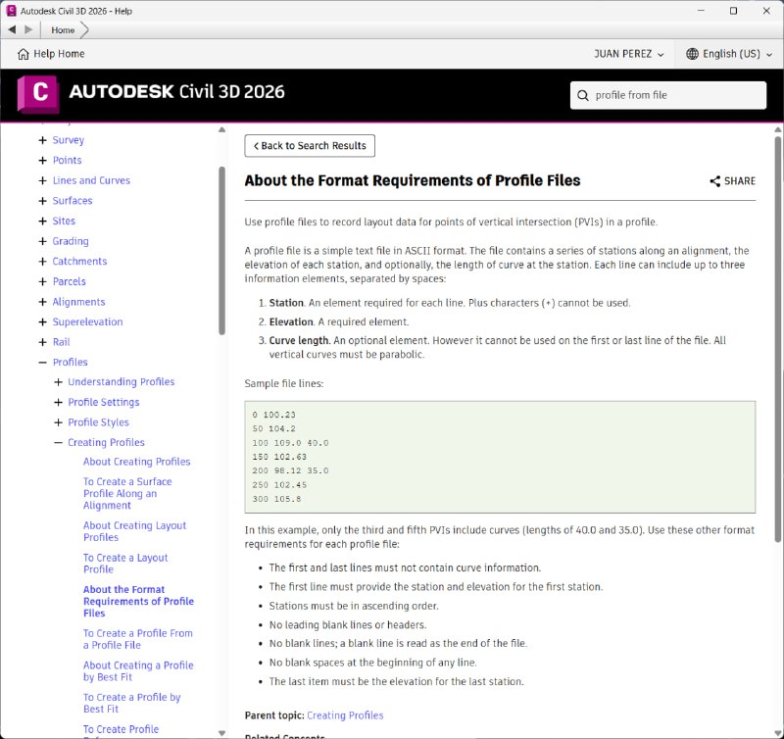Open the Sites topic link
The image size is (784, 739).
coord(64,221)
